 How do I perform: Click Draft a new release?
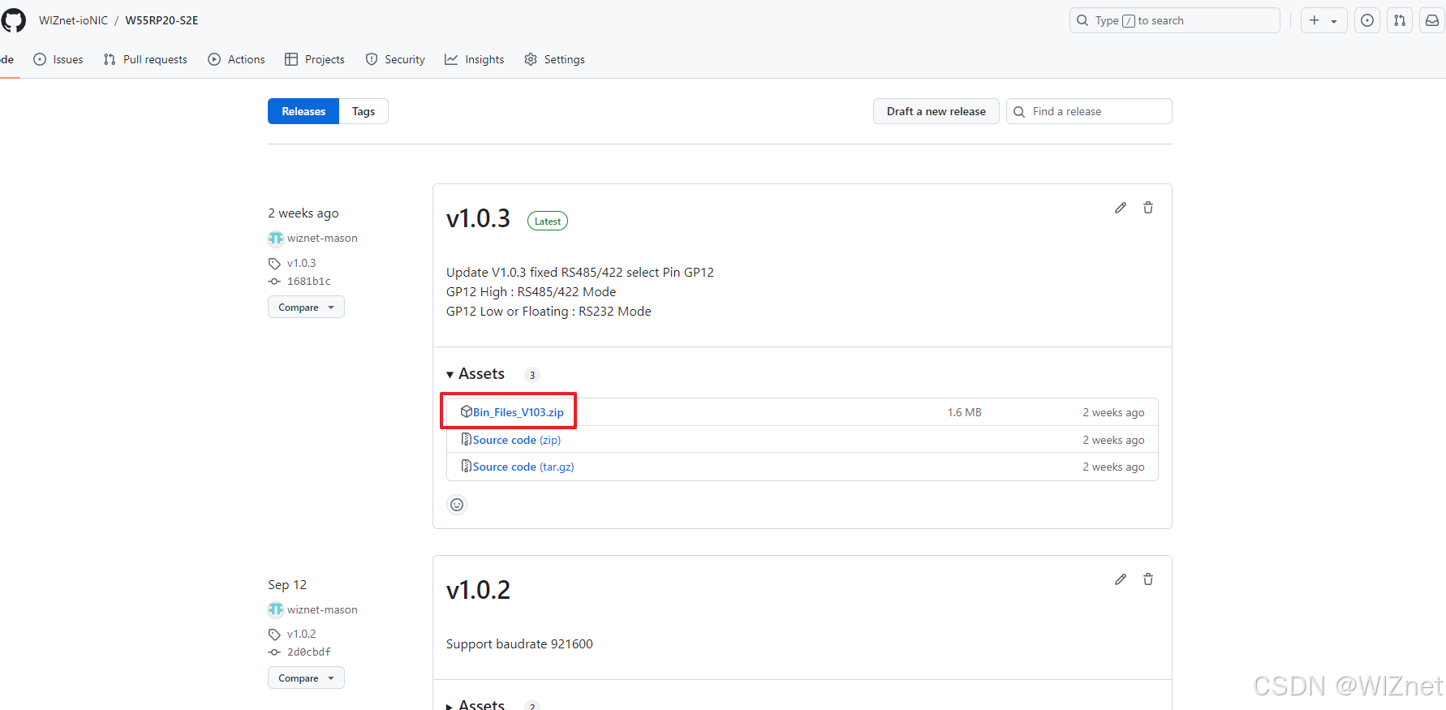(936, 111)
